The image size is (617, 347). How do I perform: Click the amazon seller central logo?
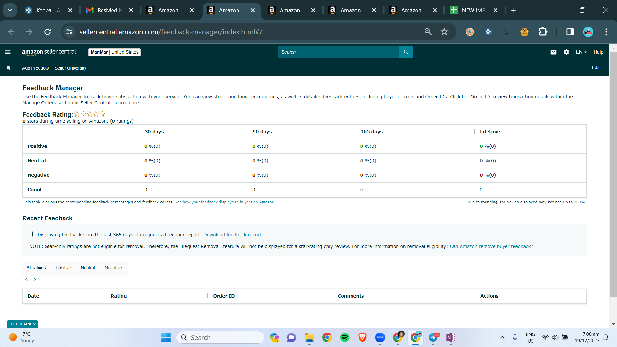point(49,52)
